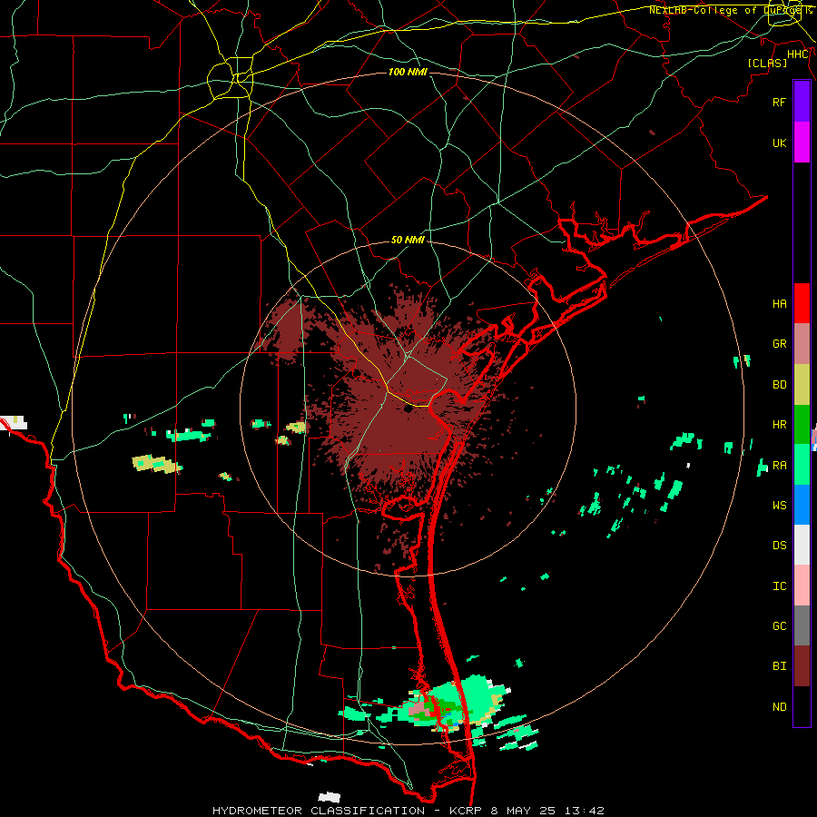
Task: Click the 'BI' legend label
Action: [779, 666]
